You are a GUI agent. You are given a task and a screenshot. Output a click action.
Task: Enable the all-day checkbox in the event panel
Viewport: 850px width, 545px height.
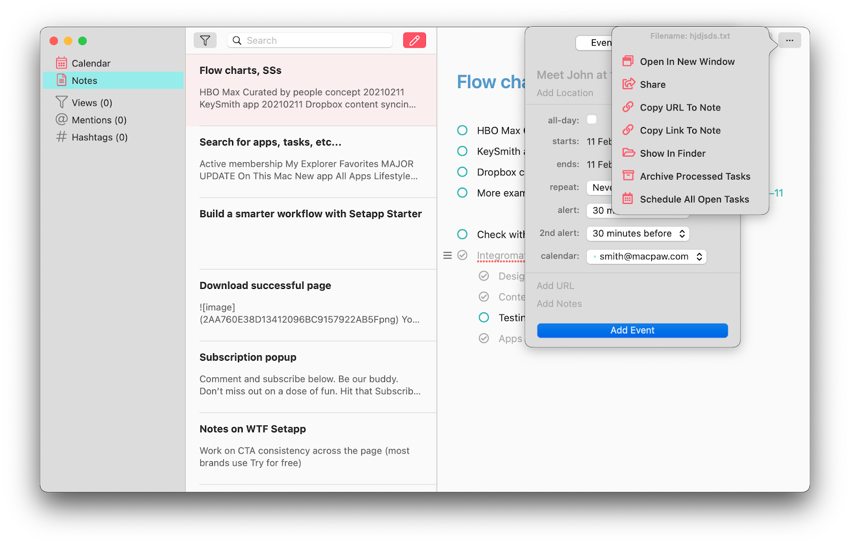point(591,120)
